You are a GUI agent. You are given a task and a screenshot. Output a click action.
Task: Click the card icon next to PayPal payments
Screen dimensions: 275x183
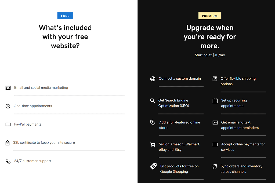[x=8, y=125]
